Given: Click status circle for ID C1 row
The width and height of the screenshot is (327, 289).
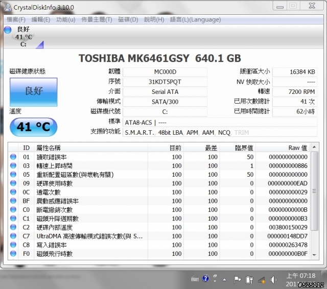Looking at the screenshot, I should point(13,219).
